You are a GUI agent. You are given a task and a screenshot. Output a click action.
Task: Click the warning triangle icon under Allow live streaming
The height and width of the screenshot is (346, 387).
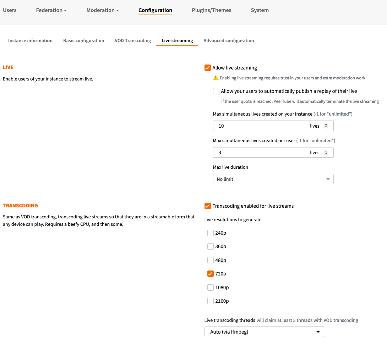click(216, 78)
